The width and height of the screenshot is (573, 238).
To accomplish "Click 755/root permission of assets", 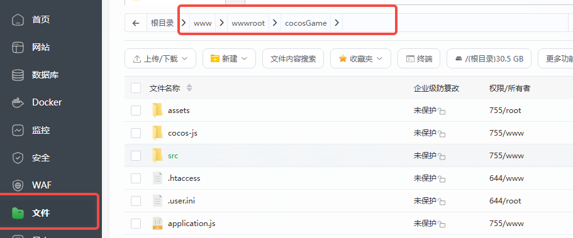I will [x=505, y=111].
